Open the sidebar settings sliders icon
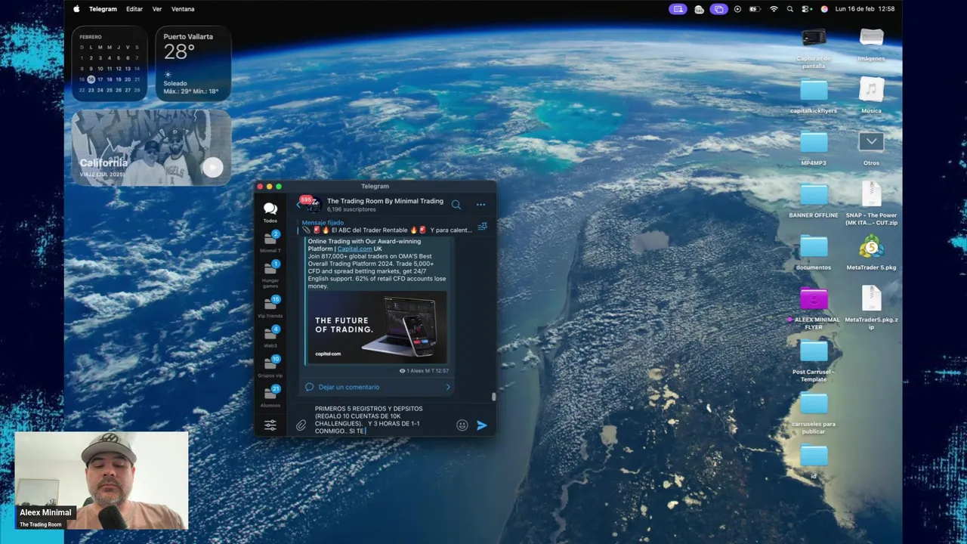 click(x=270, y=425)
